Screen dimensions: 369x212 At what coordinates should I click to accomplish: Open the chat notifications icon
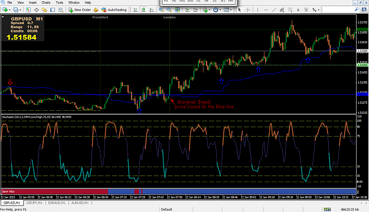[x=364, y=9]
